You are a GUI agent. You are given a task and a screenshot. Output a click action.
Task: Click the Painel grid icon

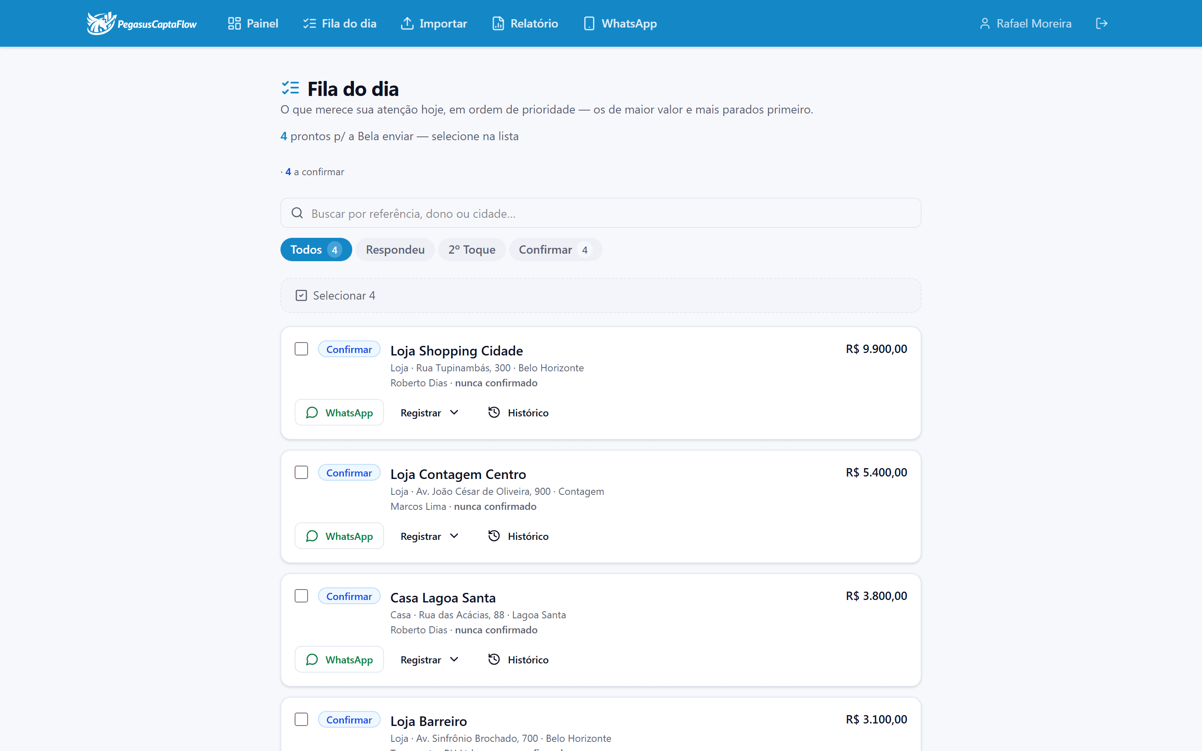pyautogui.click(x=235, y=23)
